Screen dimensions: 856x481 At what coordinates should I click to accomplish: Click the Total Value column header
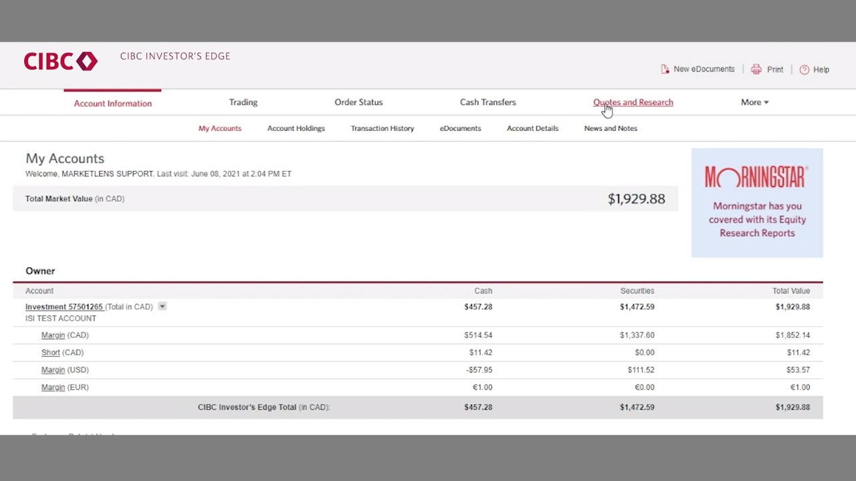coord(791,291)
